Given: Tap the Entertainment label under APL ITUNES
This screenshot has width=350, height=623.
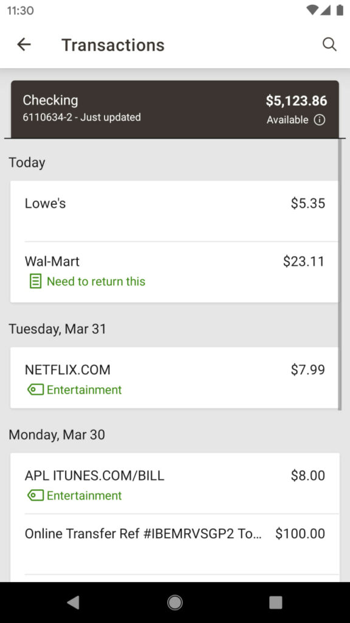Looking at the screenshot, I should pos(84,495).
